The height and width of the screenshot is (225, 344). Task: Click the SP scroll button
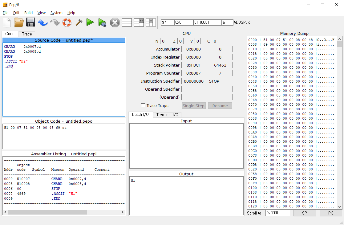(x=305, y=213)
